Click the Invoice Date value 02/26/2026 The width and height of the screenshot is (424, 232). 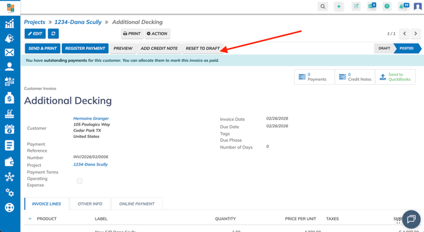[277, 118]
